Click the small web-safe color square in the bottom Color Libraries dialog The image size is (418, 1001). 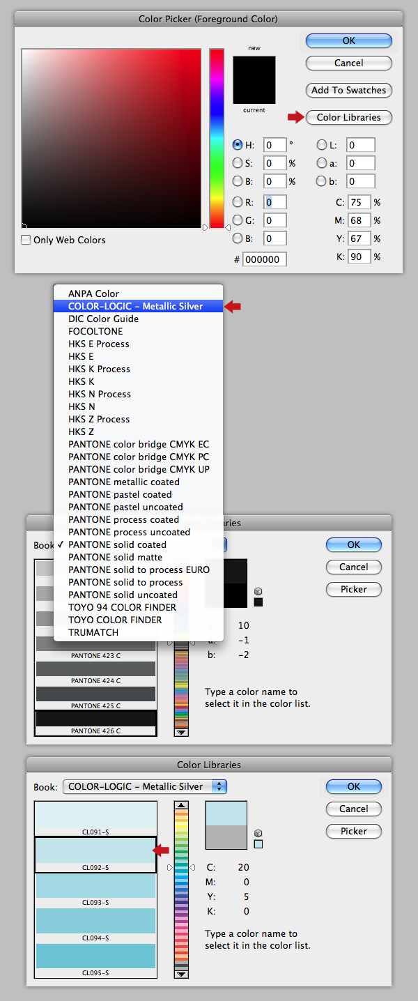[x=258, y=844]
